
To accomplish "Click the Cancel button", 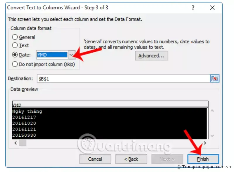I will [x=95, y=159].
